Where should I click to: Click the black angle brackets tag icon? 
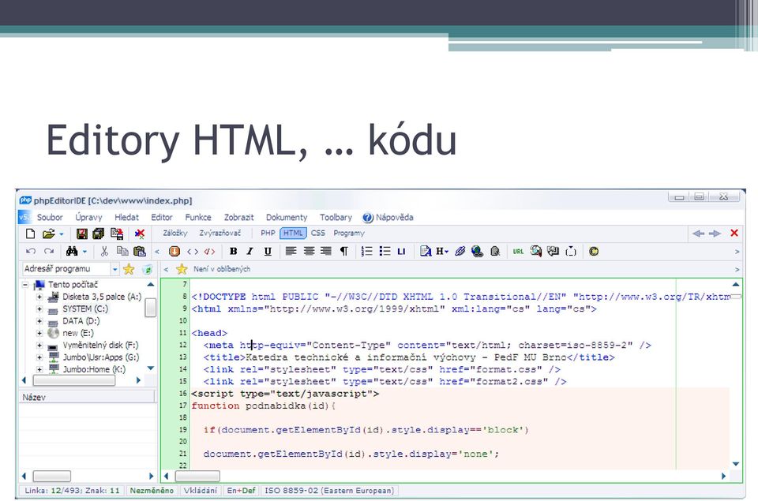(x=193, y=251)
